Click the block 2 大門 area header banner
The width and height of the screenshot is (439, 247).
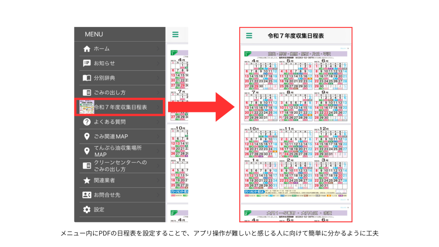click(296, 213)
